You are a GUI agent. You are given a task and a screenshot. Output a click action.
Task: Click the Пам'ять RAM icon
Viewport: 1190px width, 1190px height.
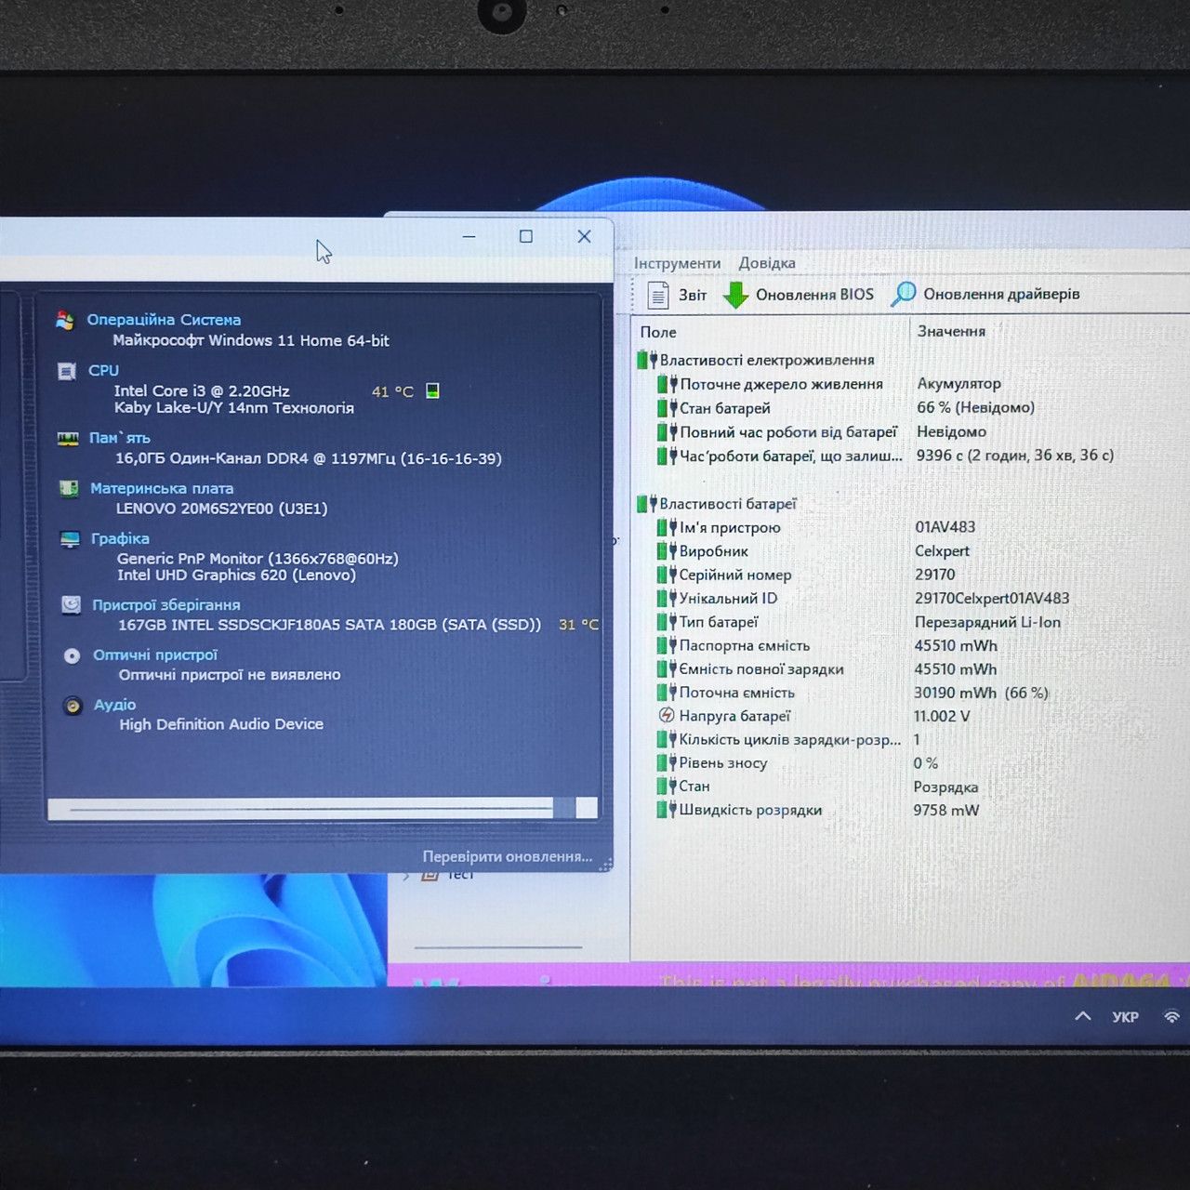tap(68, 439)
